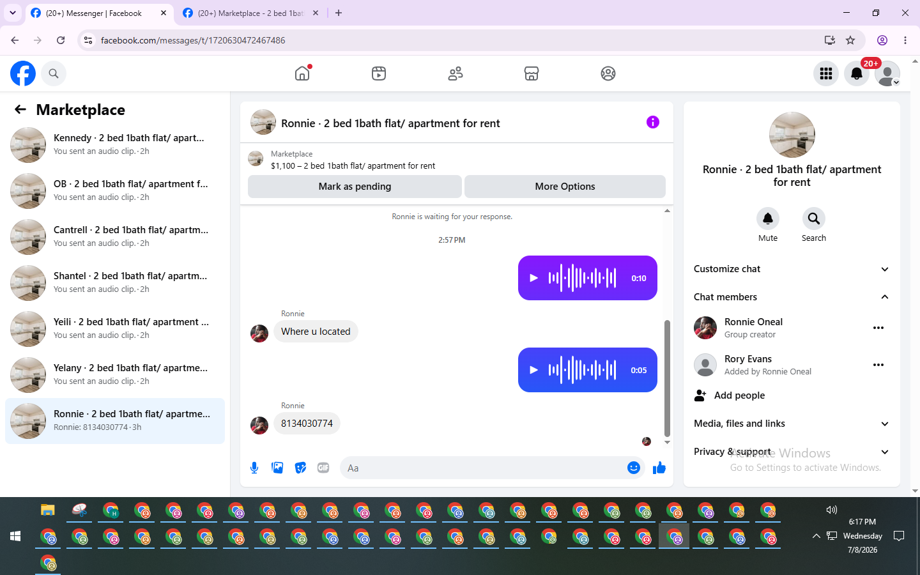Seek within the 0:10 audio waveform

click(x=582, y=278)
